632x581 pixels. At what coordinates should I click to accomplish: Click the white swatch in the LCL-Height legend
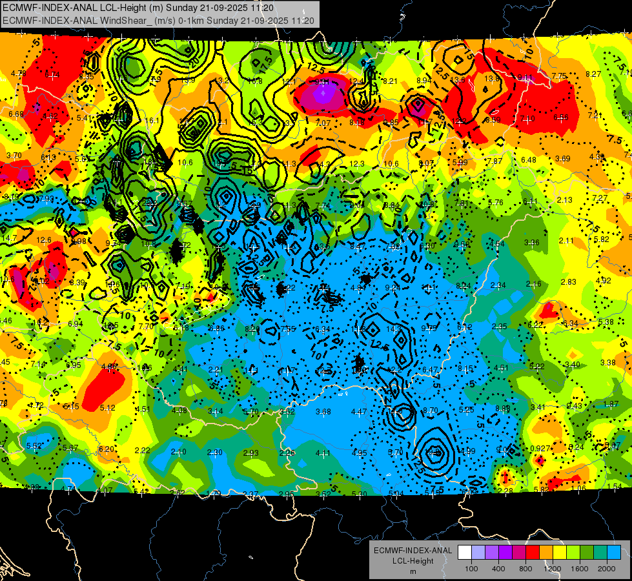coord(464,552)
